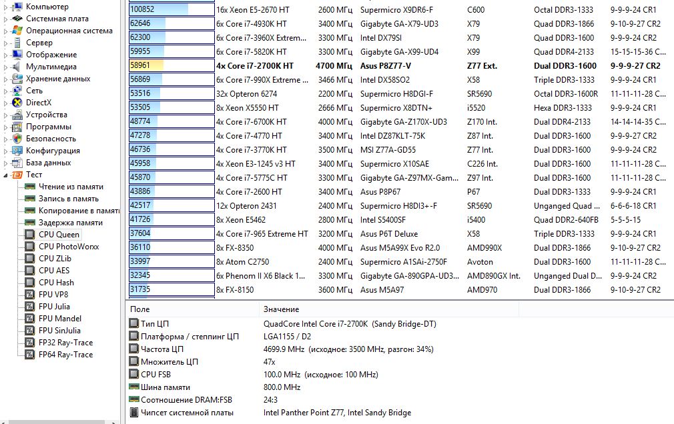Image resolution: width=674 pixels, height=424 pixels.
Task: Click the 31735 score bar
Action: tap(172, 289)
